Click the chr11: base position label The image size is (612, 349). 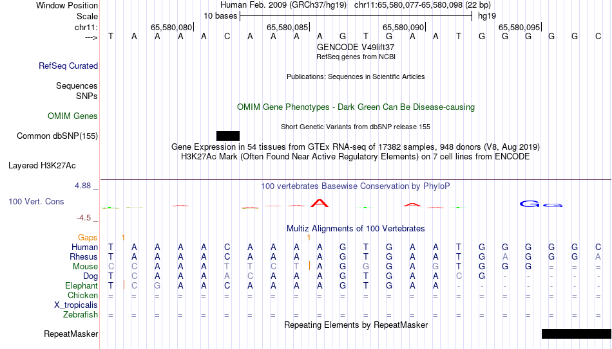[86, 27]
